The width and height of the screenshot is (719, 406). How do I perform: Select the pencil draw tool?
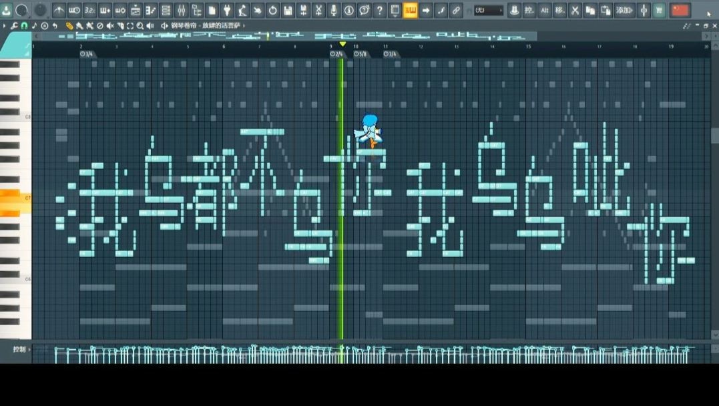pos(69,25)
